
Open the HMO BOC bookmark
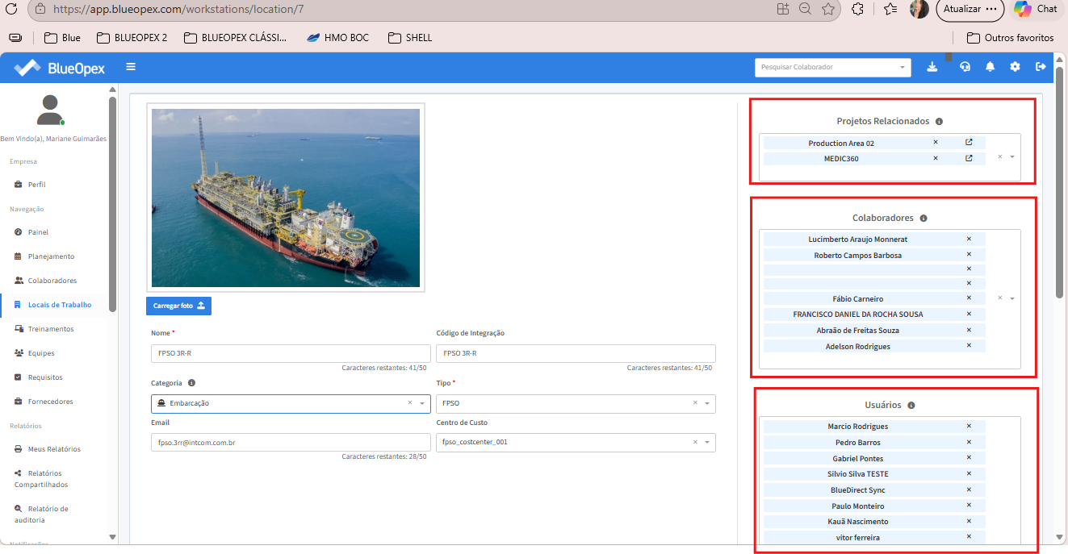tap(337, 37)
